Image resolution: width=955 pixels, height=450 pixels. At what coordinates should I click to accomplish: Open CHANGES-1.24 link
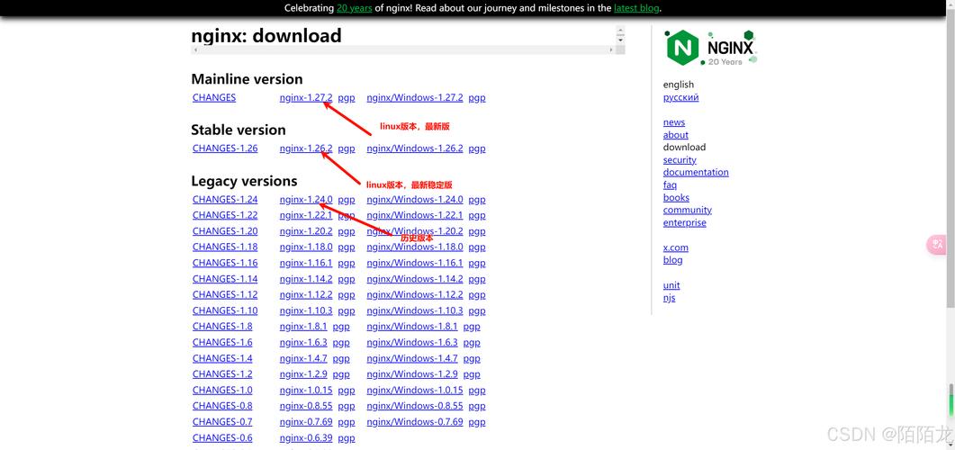[225, 199]
